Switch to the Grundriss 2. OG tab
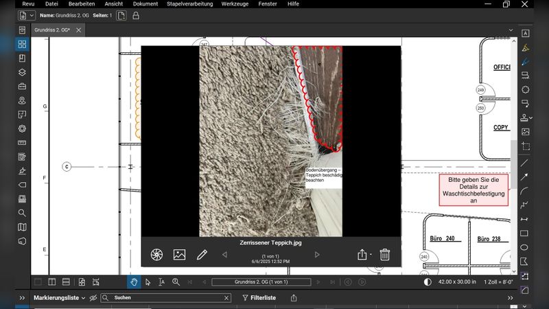Image resolution: width=549 pixels, height=309 pixels. (53, 30)
